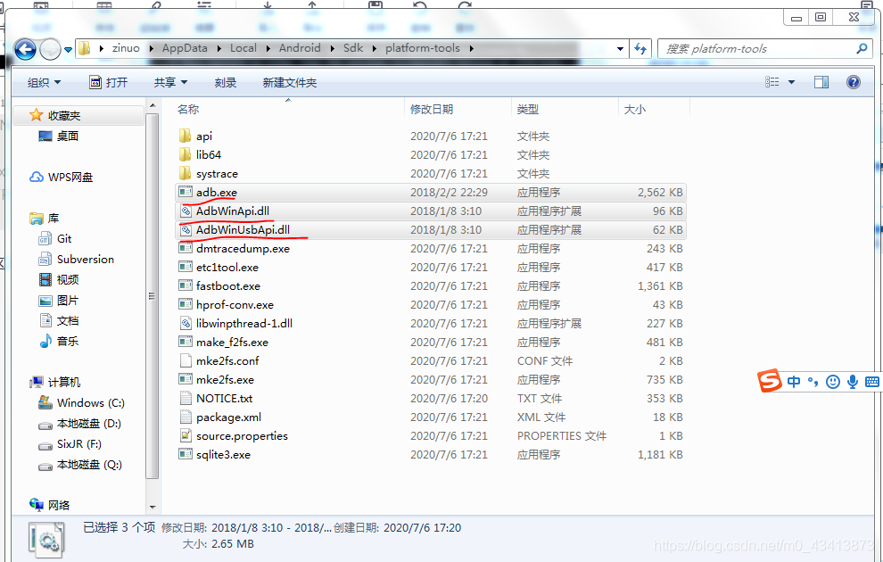The height and width of the screenshot is (562, 883).
Task: Open the 视频 library
Action: tap(68, 279)
